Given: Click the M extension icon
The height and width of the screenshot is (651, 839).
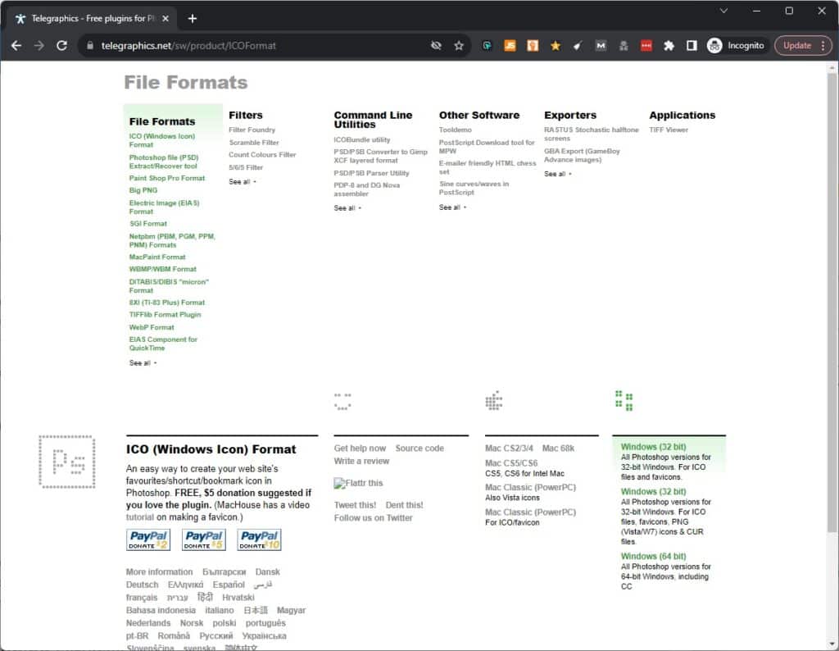Looking at the screenshot, I should (601, 46).
